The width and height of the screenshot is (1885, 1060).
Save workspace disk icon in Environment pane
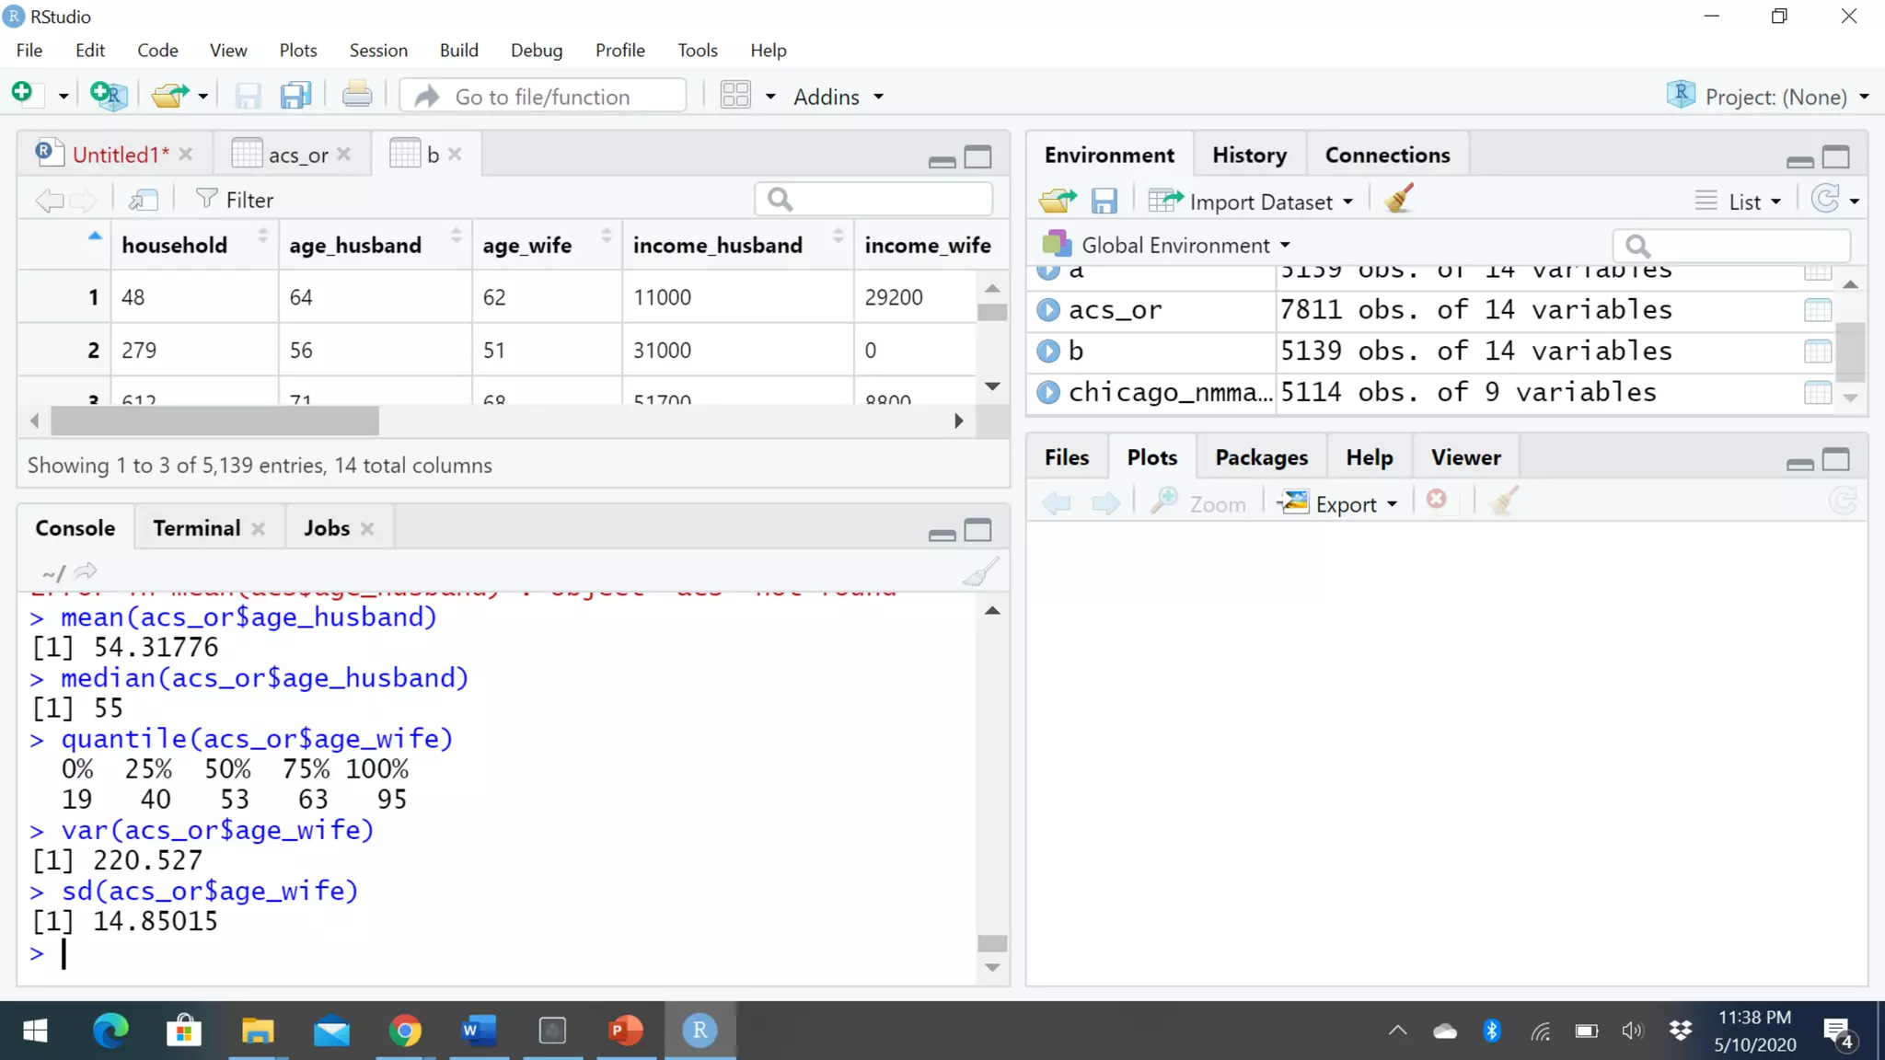pyautogui.click(x=1104, y=201)
